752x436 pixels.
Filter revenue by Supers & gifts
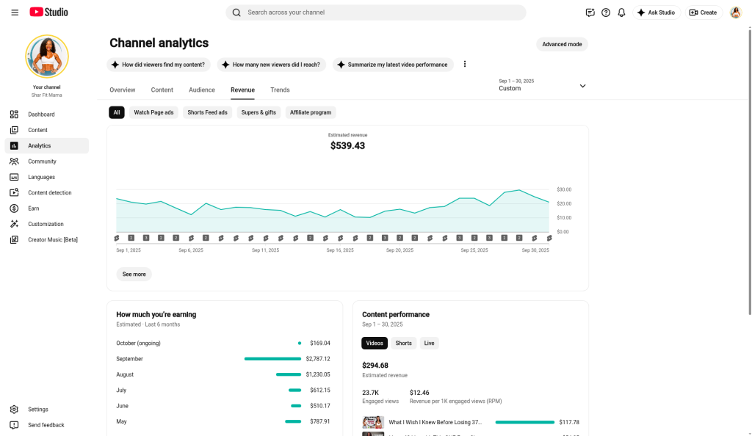pos(258,112)
